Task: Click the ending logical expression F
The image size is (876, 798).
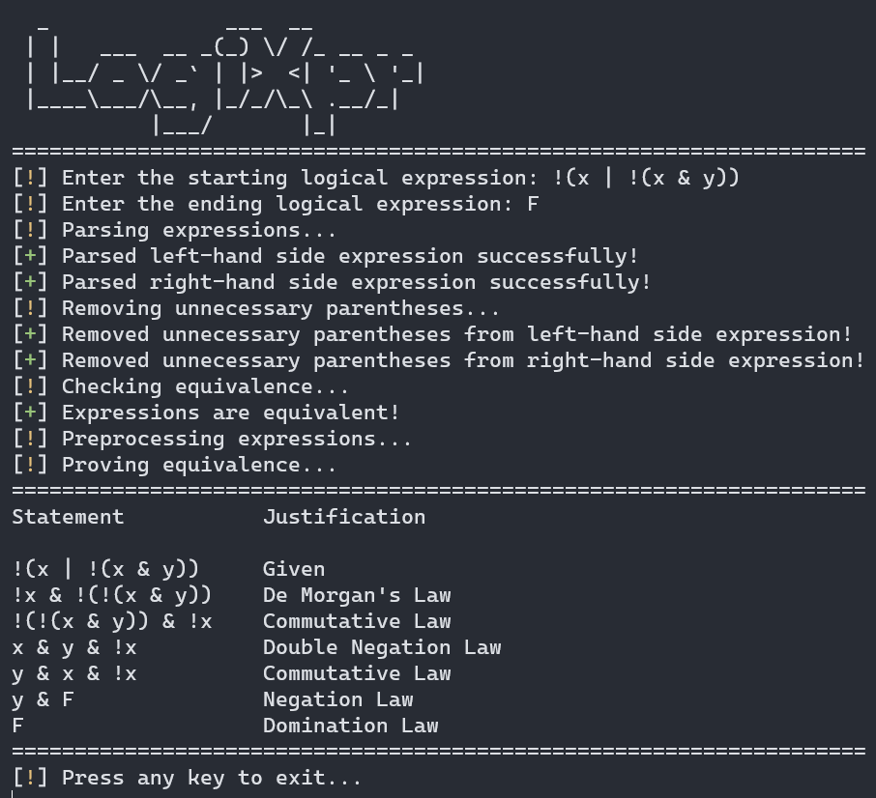Action: point(533,204)
